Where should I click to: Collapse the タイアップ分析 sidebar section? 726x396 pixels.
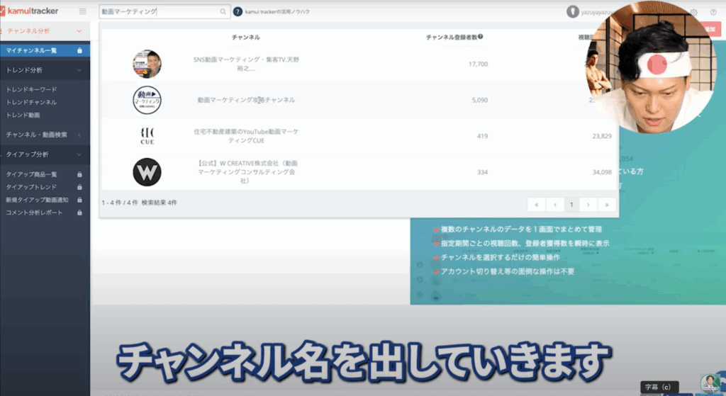pyautogui.click(x=79, y=154)
